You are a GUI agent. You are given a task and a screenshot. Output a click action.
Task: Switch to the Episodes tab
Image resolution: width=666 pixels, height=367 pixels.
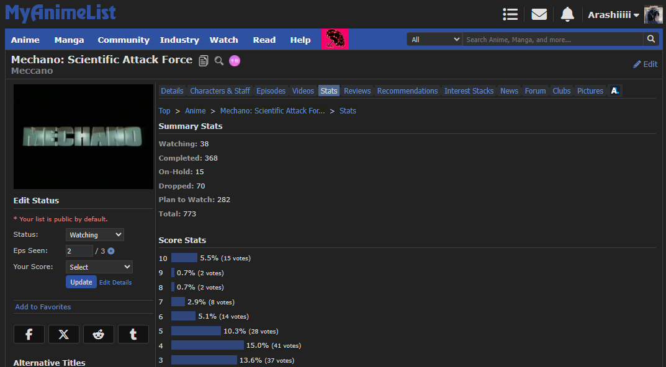(x=271, y=91)
